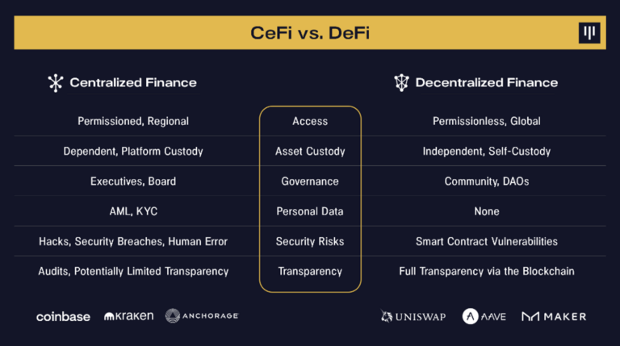Select the Transparency category label

pos(310,271)
